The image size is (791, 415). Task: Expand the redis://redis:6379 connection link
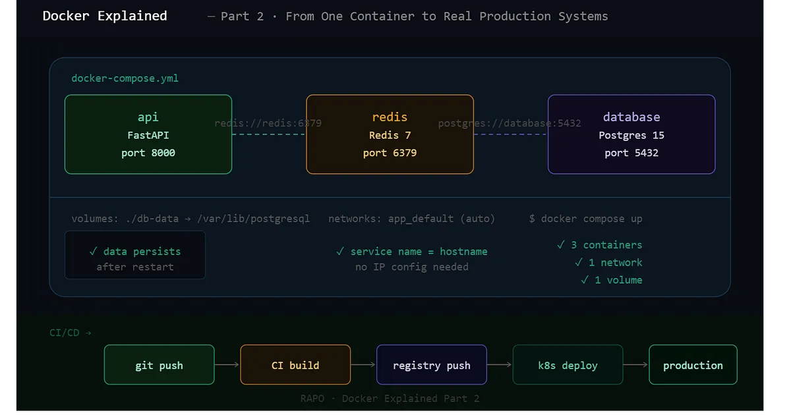[x=268, y=123]
